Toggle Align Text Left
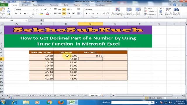 [x=55, y=13]
